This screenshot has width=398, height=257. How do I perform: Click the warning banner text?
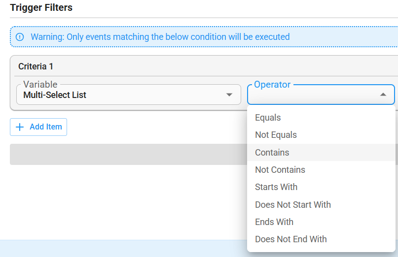160,37
